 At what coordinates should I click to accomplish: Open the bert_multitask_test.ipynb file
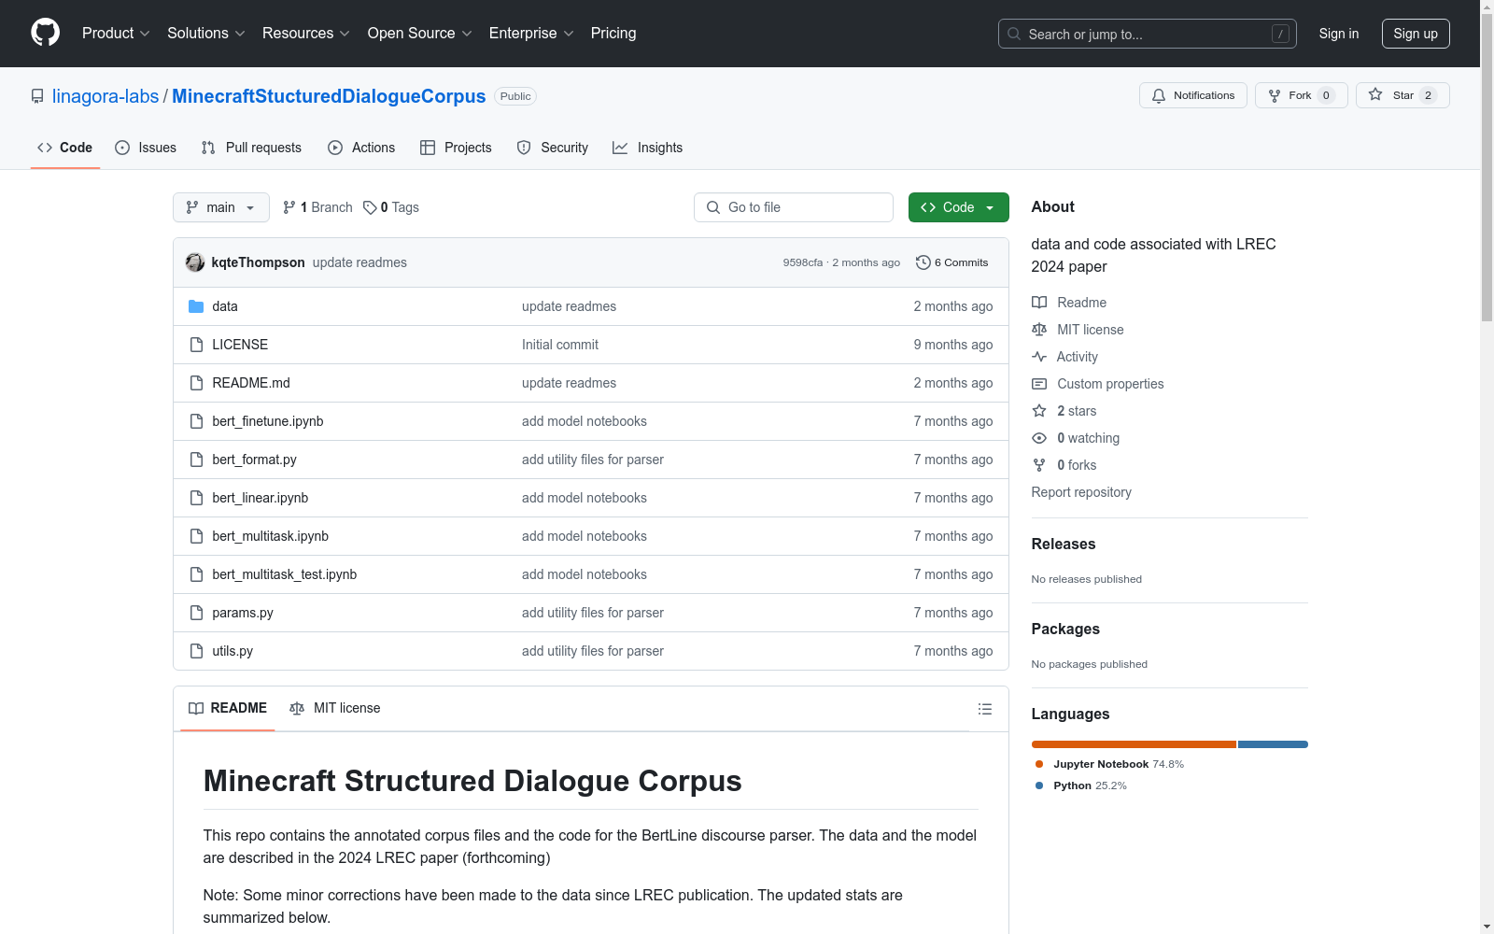pyautogui.click(x=285, y=574)
